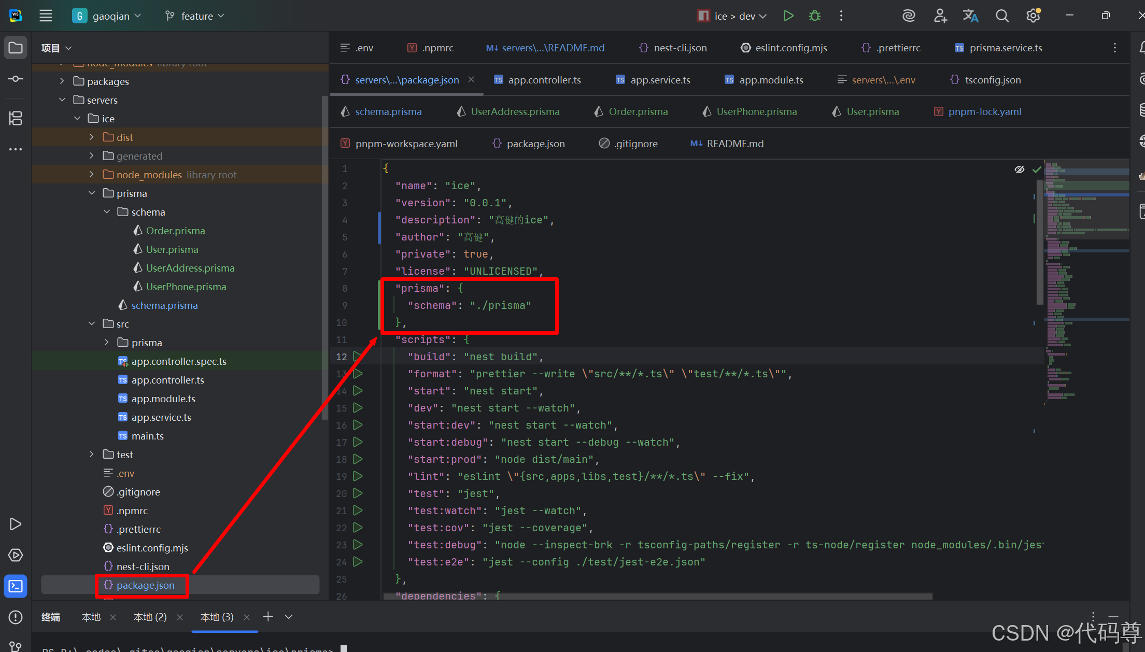The width and height of the screenshot is (1145, 652).
Task: Click the Debug bug icon
Action: click(815, 16)
